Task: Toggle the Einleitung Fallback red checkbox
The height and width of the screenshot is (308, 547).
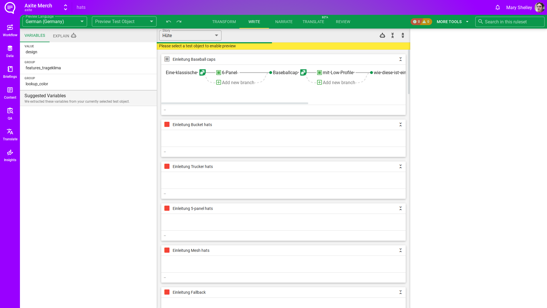Action: (167, 292)
